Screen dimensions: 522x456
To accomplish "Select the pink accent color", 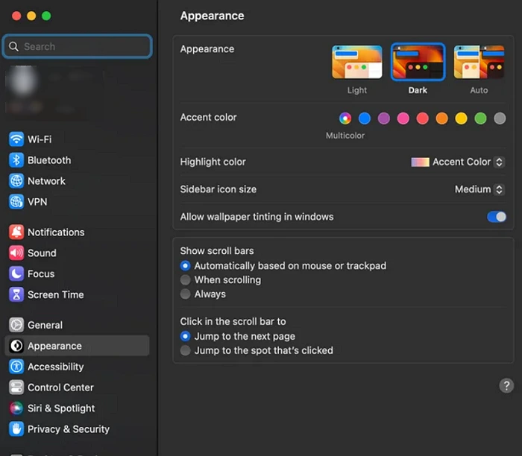I will (403, 118).
